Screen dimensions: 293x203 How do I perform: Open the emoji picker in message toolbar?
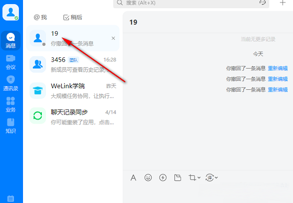click(148, 178)
